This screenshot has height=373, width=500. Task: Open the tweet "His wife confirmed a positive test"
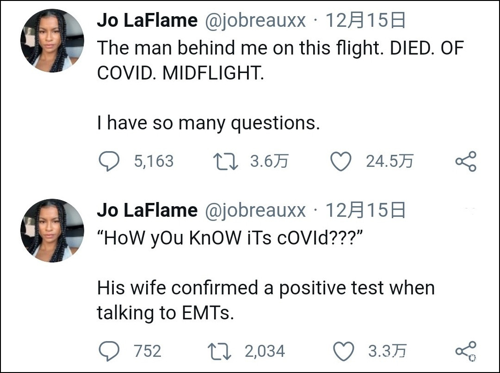point(265,288)
